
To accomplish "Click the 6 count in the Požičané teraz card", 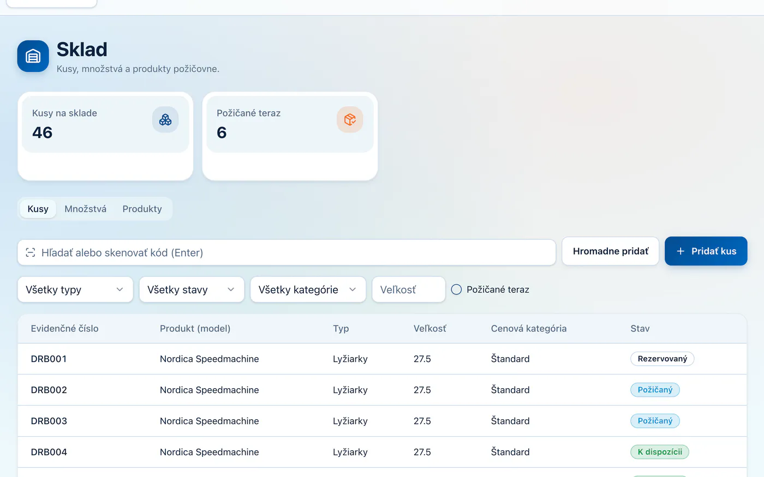I will pyautogui.click(x=222, y=132).
